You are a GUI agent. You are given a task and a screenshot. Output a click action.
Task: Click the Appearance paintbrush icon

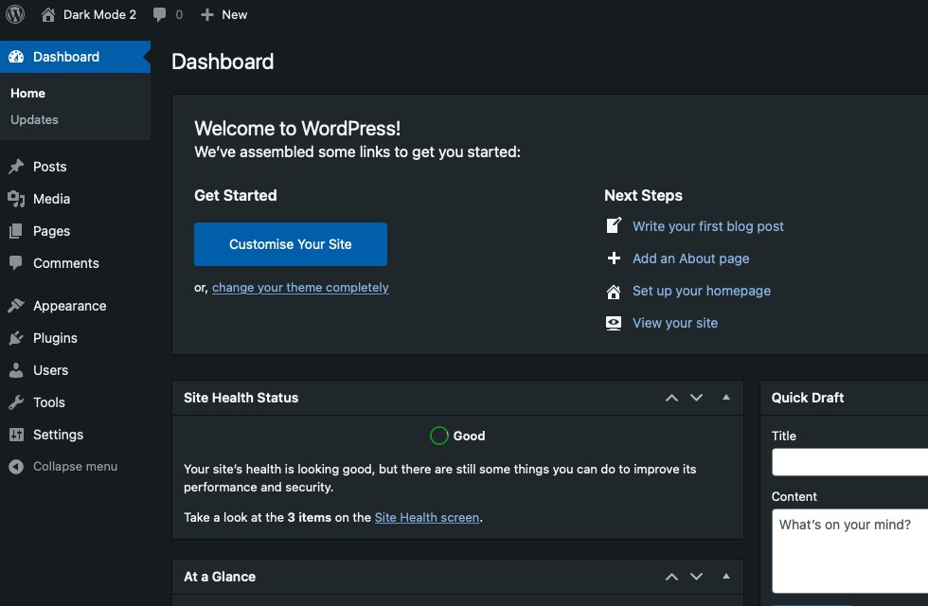coord(16,305)
